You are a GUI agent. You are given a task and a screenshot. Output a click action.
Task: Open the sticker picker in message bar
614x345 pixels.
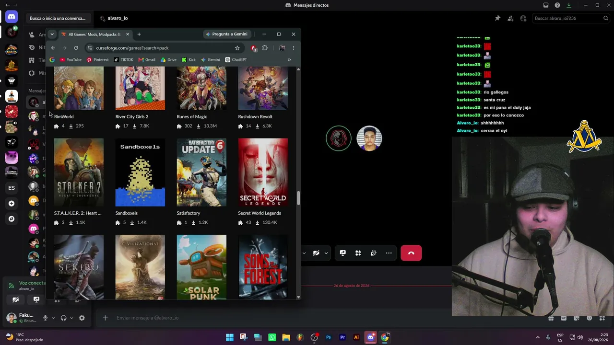[x=577, y=318]
